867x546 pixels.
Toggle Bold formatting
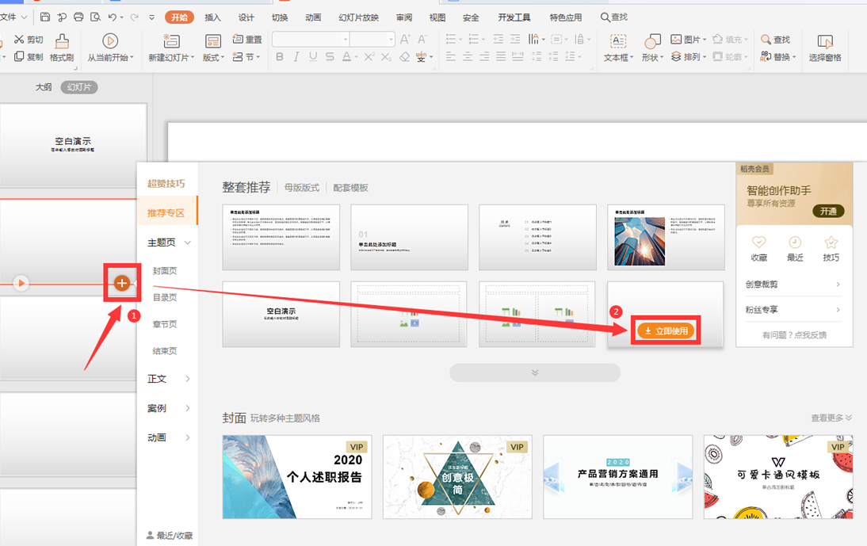[x=280, y=56]
